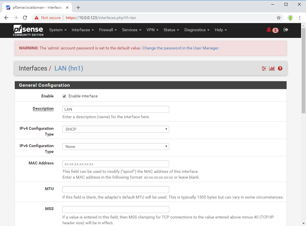Click the page vertical scrollbar thumb
This screenshot has height=226, width=306.
[303, 71]
